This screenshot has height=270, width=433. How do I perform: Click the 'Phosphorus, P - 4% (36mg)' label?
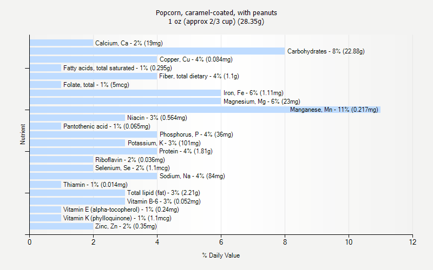point(196,134)
